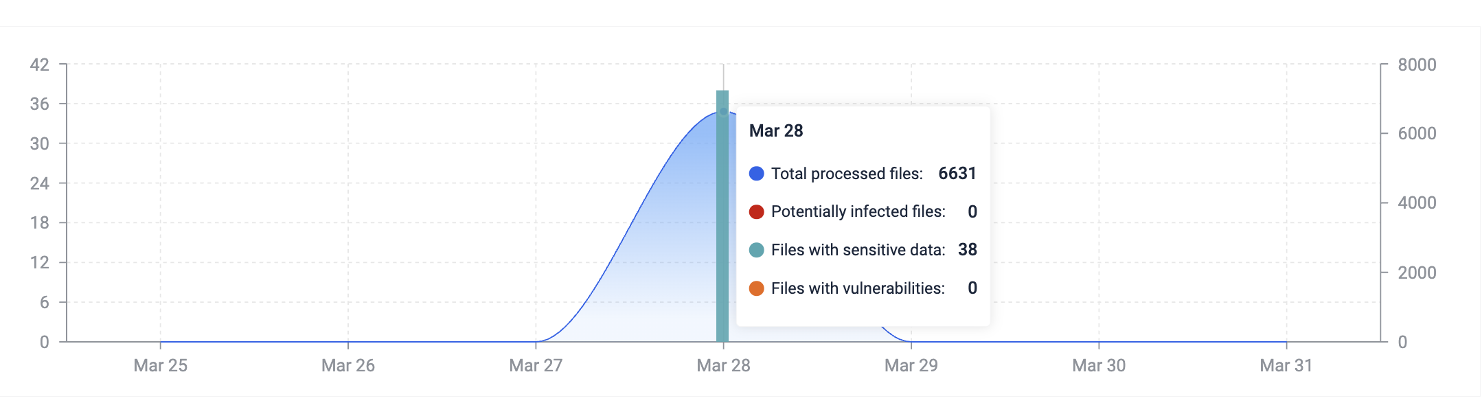The height and width of the screenshot is (416, 1482).
Task: Click the teal sensitive data bar on Mar 28
Action: point(722,216)
